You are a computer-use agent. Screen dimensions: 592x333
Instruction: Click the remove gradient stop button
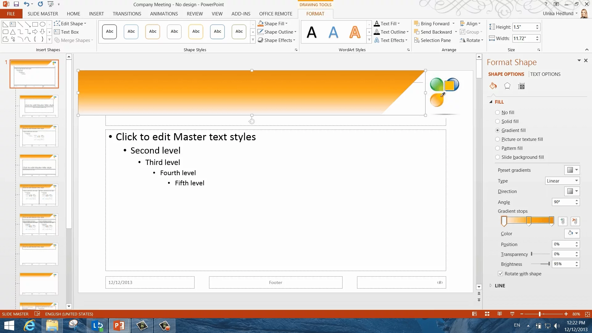coord(575,221)
